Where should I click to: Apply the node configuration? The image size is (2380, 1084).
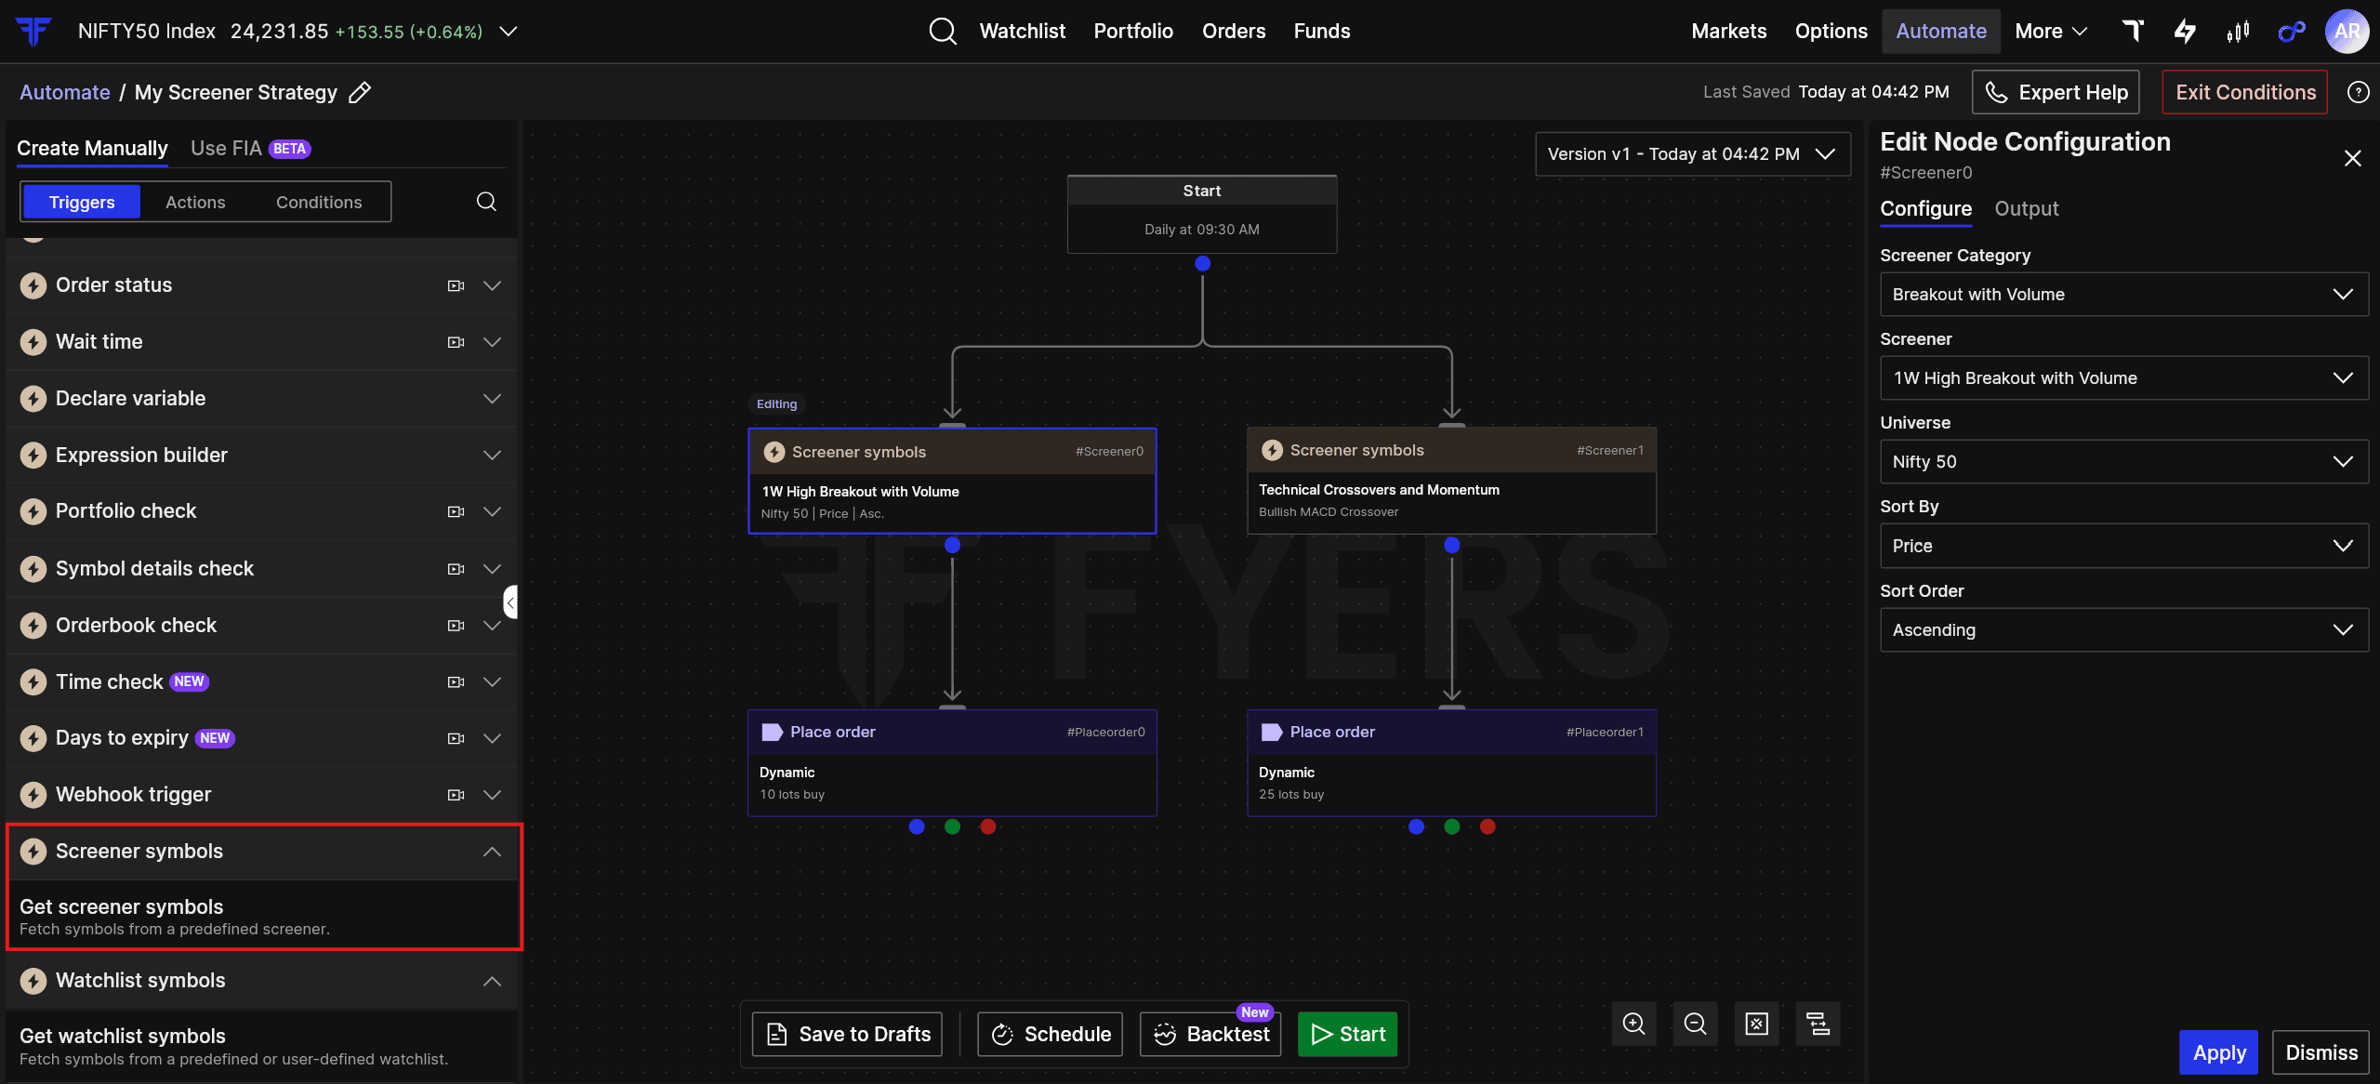tap(2218, 1052)
